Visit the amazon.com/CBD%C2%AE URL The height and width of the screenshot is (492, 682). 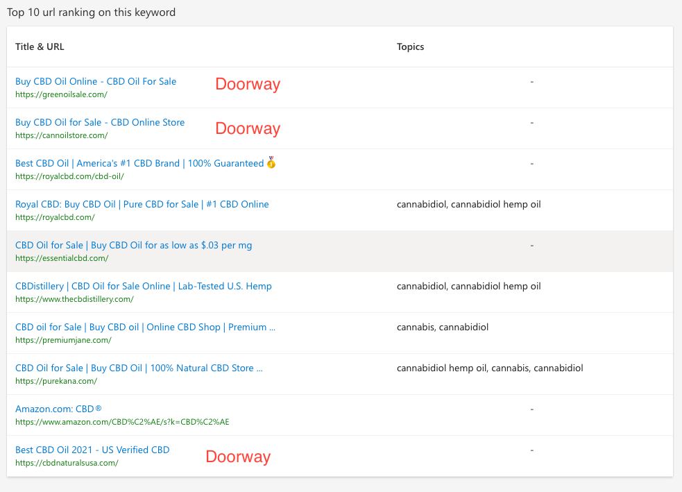point(122,421)
